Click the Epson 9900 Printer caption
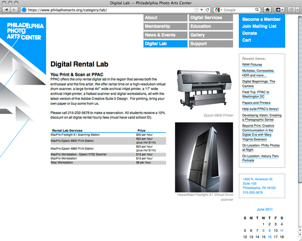302x241 pixels. 218,115
